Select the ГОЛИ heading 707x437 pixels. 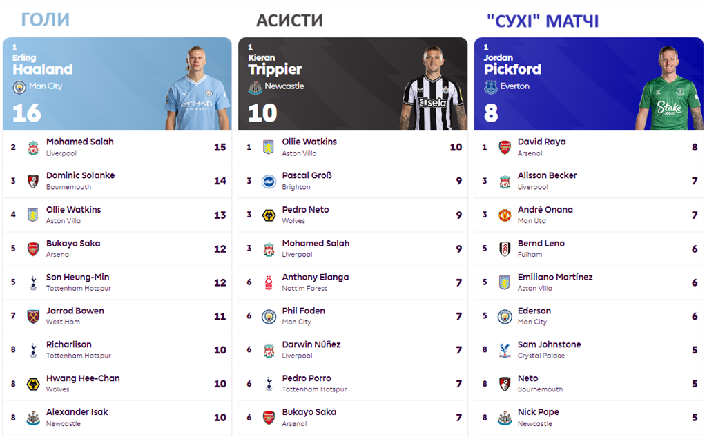pos(45,19)
